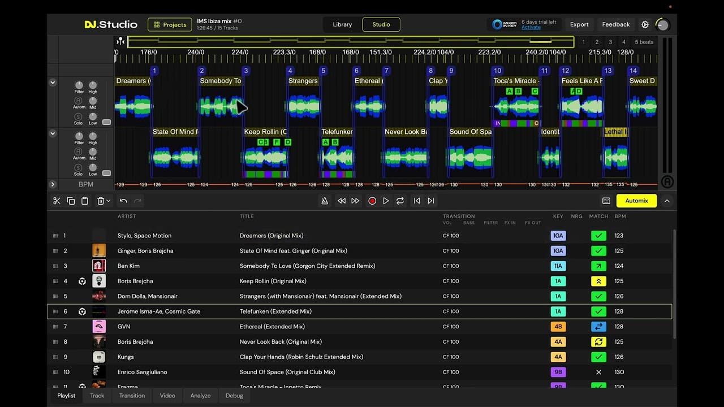Open the Playlist bottom tab
This screenshot has width=724, height=407.
tap(66, 396)
